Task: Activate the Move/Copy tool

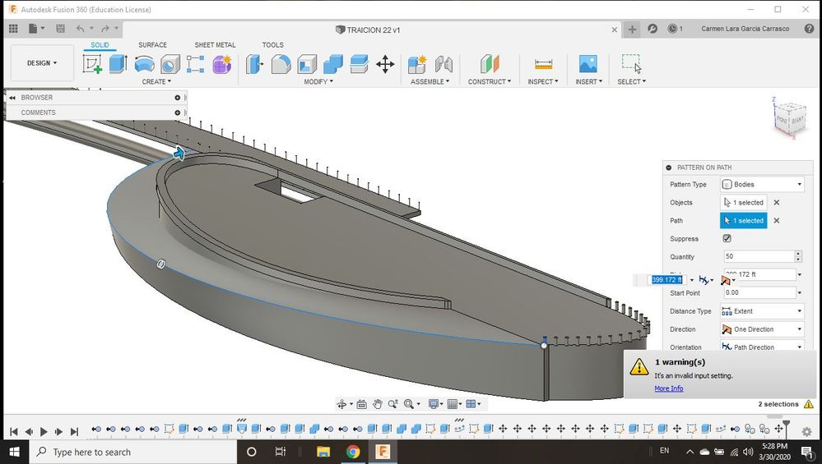Action: tap(384, 64)
